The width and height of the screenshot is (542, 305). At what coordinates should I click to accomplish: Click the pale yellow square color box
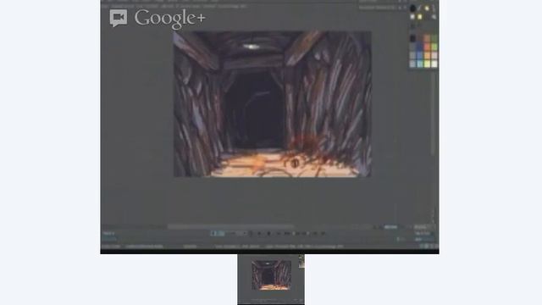pyautogui.click(x=420, y=17)
